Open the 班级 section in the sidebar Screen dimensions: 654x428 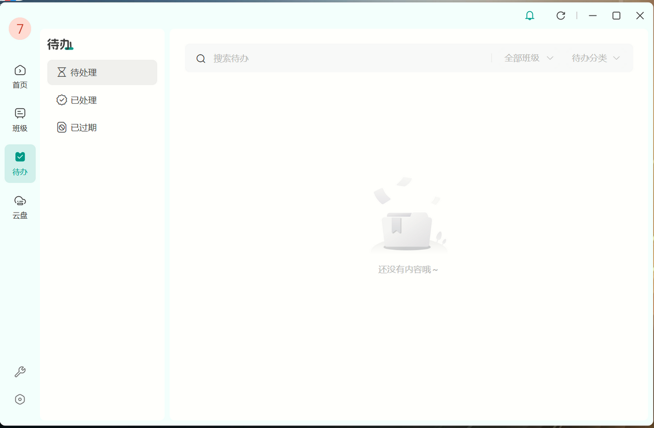[20, 120]
